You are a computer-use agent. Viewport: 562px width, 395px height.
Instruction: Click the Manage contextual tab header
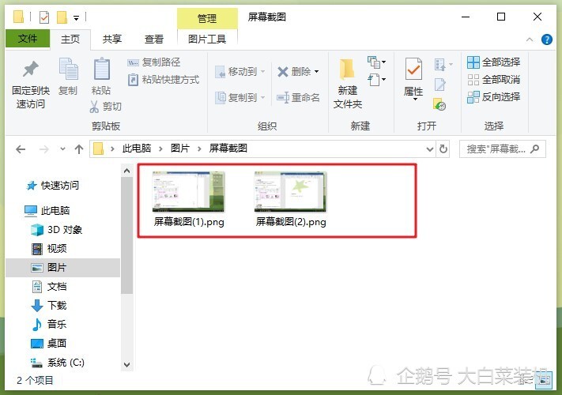[x=207, y=18]
